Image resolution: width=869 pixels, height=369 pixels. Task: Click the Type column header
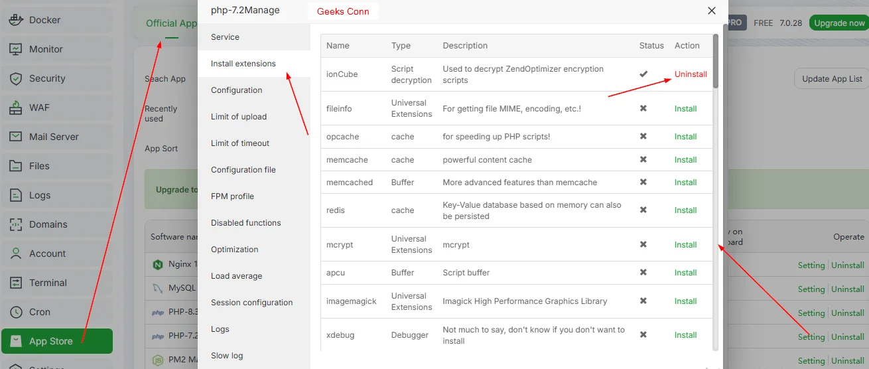(x=401, y=46)
